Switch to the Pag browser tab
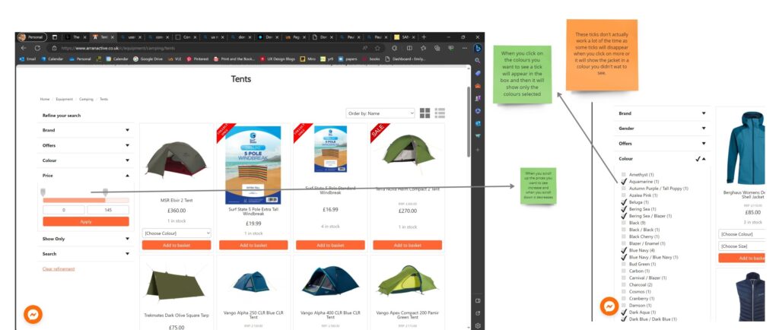The width and height of the screenshot is (779, 330). (x=296, y=37)
